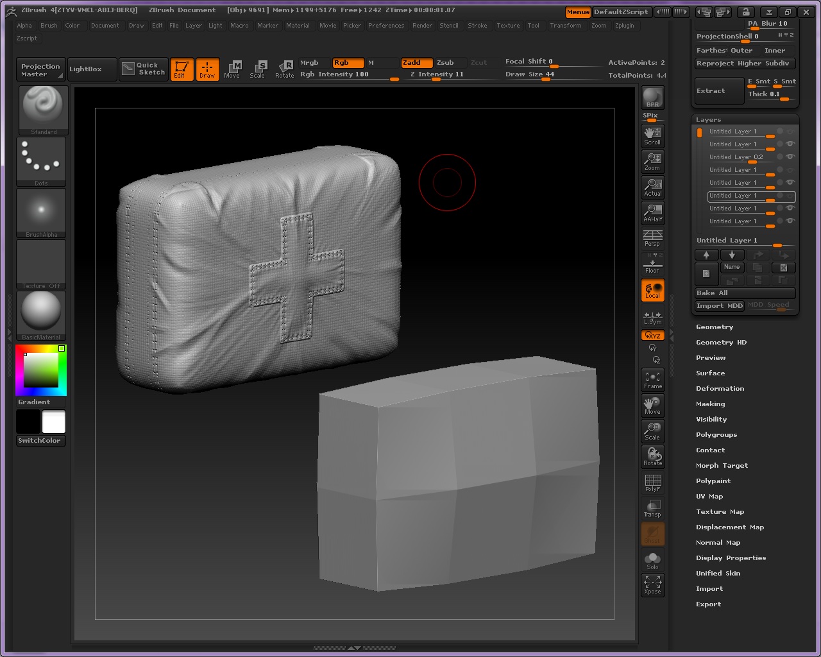Toggle Local transformations button
821x657 pixels.
tap(652, 289)
